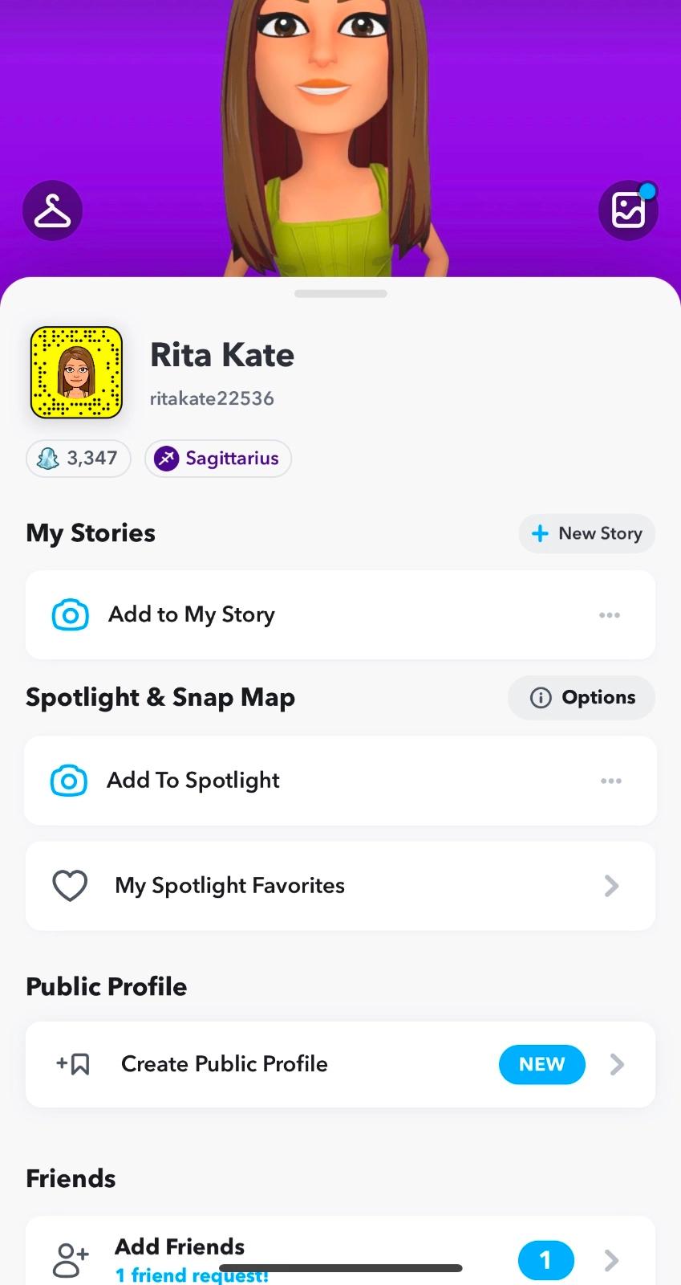Open Spotlight & Snap Map Options
Viewport: 681px width, 1285px height.
582,697
